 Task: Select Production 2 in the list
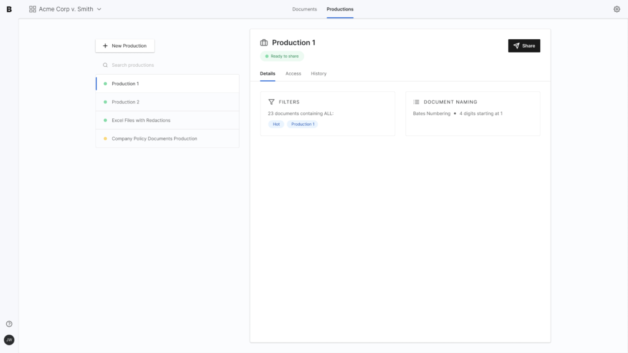167,102
